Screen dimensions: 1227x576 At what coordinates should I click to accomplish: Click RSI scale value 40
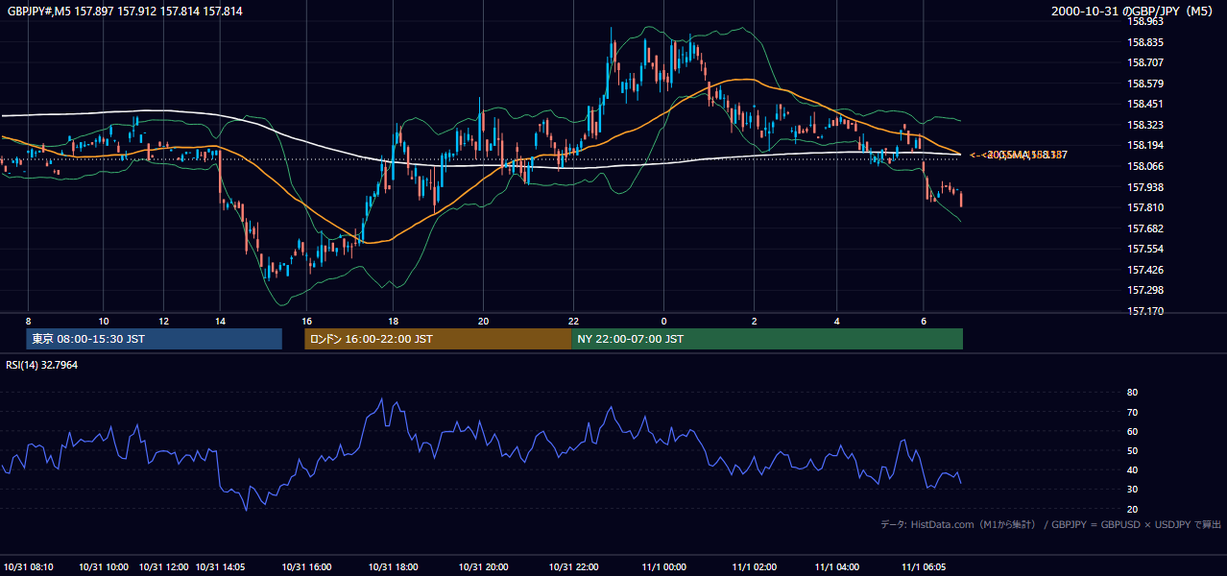(x=1133, y=470)
